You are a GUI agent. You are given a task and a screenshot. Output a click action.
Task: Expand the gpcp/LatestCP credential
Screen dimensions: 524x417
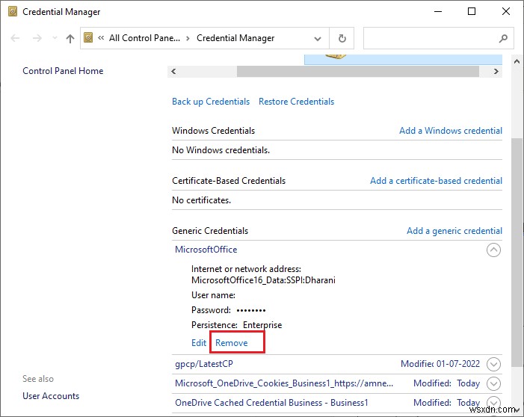click(493, 364)
